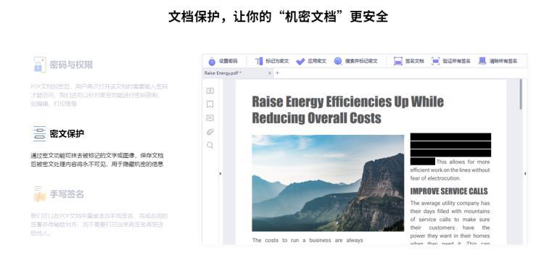Expand the left panel arrow
The image size is (544, 274).
(221, 173)
